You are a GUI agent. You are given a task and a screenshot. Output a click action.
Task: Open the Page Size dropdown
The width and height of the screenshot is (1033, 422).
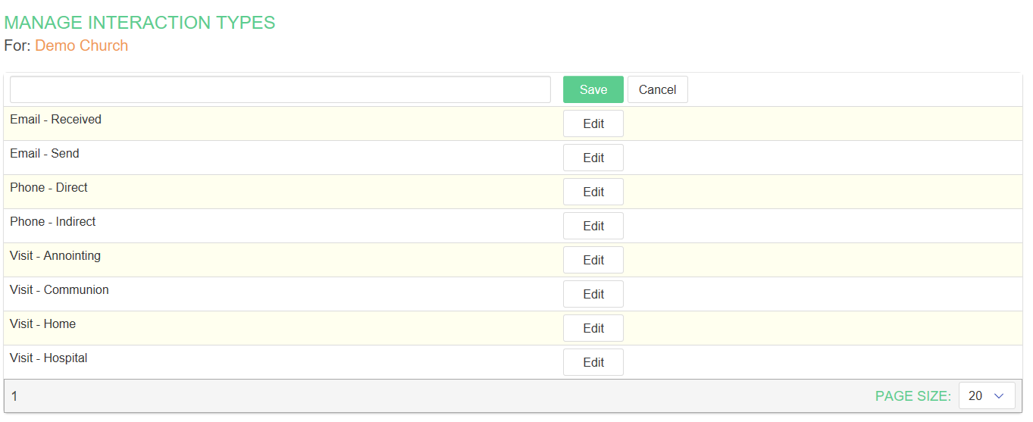pyautogui.click(x=986, y=395)
